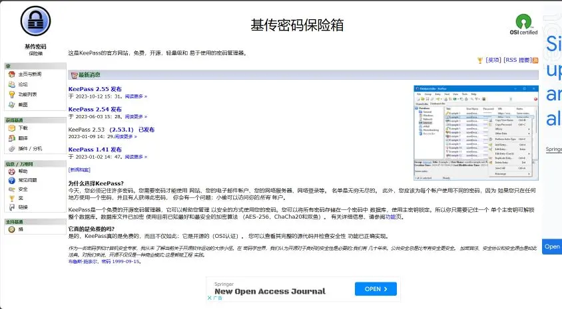Click the trophy icon beside 奖 in sidebar
This screenshot has height=309, width=562.
click(12, 198)
